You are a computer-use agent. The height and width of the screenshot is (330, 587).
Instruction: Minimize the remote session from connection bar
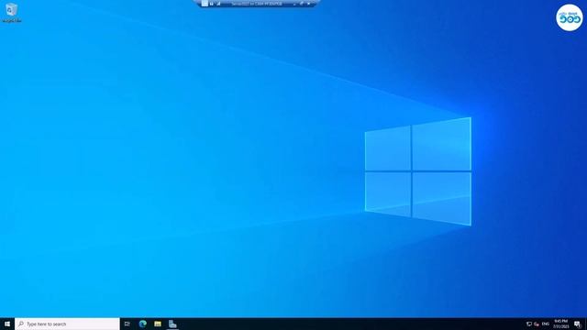click(294, 4)
